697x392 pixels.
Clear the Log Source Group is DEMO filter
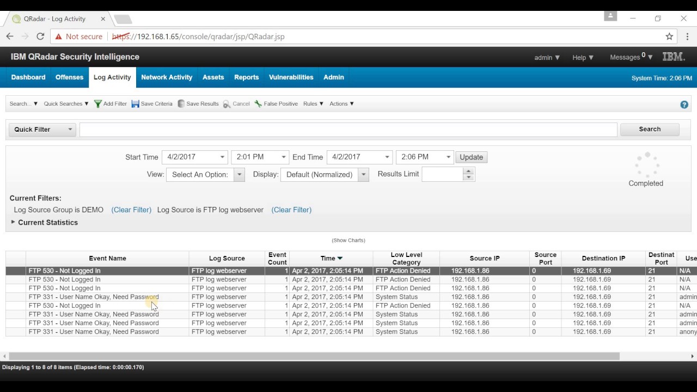click(x=131, y=210)
